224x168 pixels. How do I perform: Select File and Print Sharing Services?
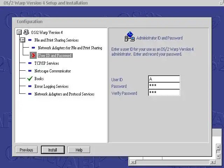coord(56,40)
